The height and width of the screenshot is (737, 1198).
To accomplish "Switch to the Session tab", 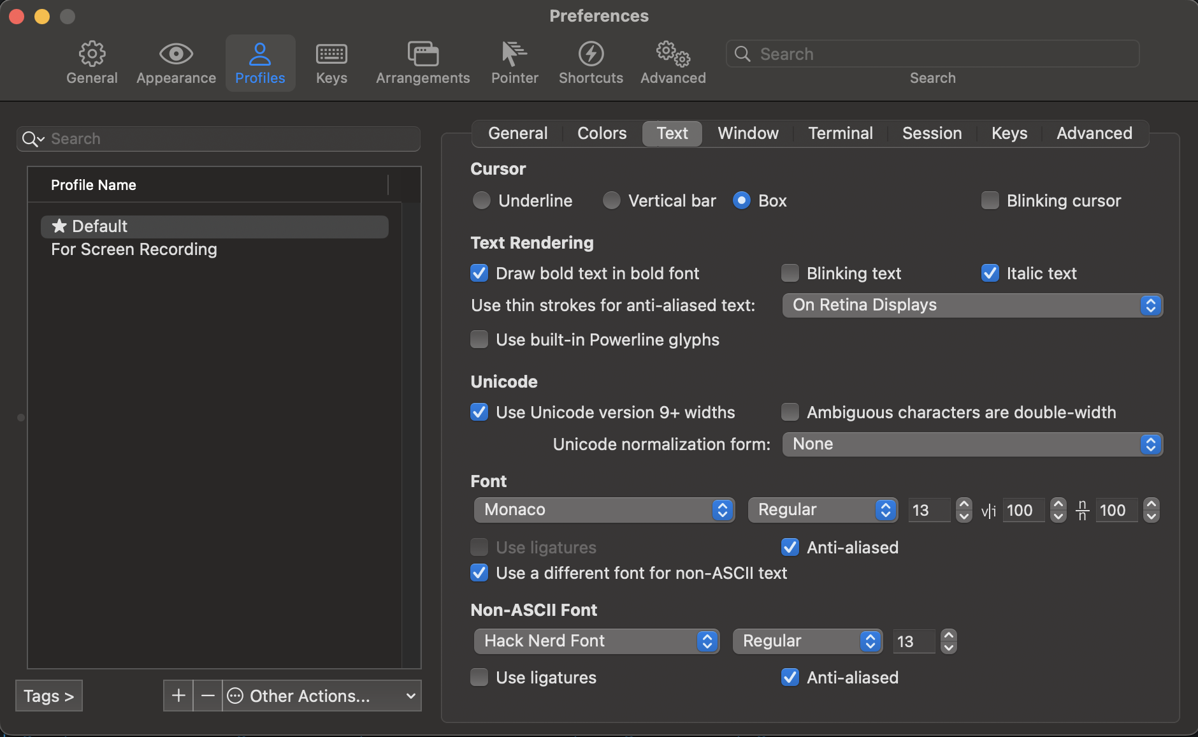I will 932,133.
